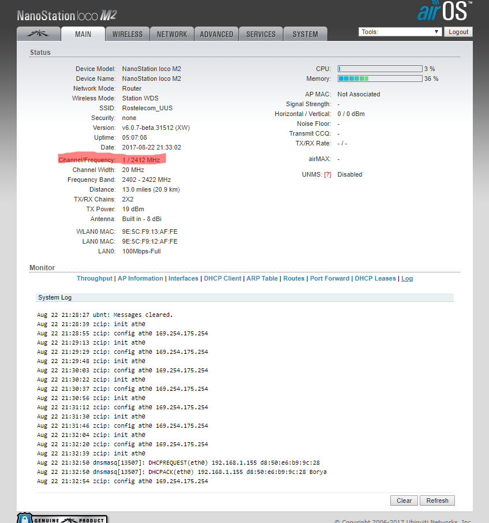
Task: Open the Throughput monitor link
Action: [95, 278]
